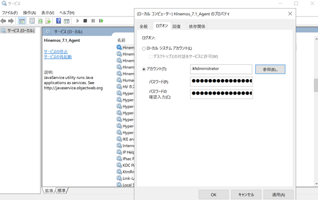The image size is (318, 200).
Task: Switch to the 全般 tab
Action: (x=143, y=26)
